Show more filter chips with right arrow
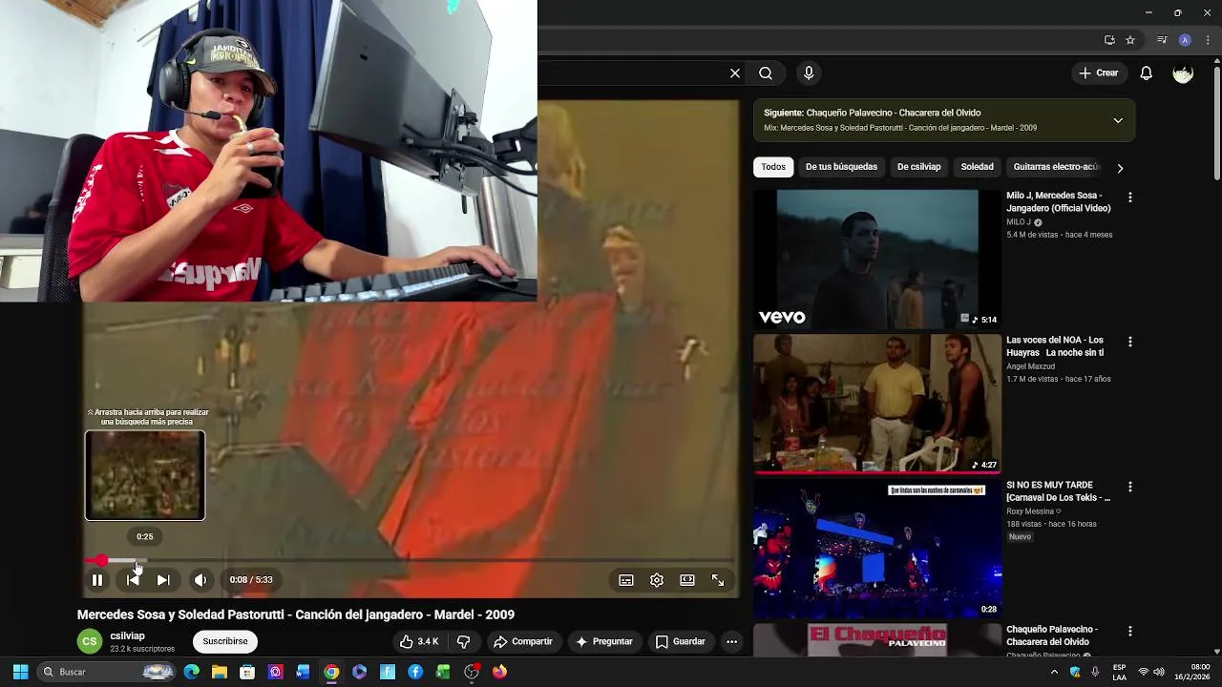 pyautogui.click(x=1120, y=168)
